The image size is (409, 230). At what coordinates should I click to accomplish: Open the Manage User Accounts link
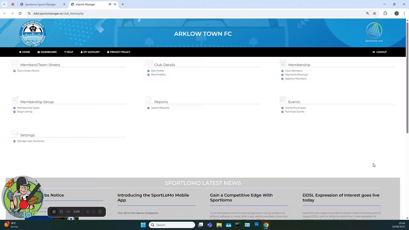coord(30,141)
